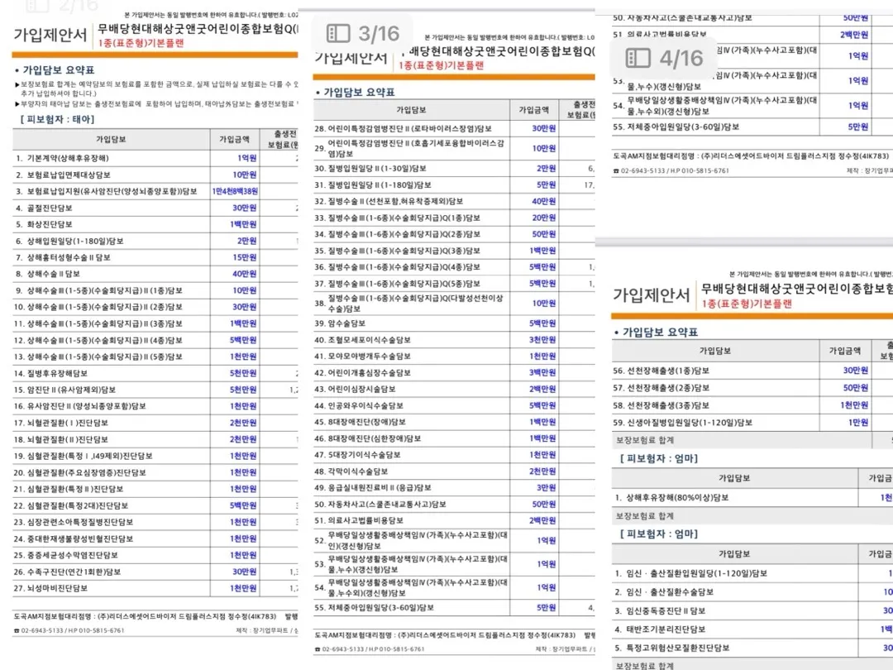Select row '유사암진단Ⅱ(양성뇌종양포함)담보'
Screen dimensions: 893x670
[x=155, y=406]
